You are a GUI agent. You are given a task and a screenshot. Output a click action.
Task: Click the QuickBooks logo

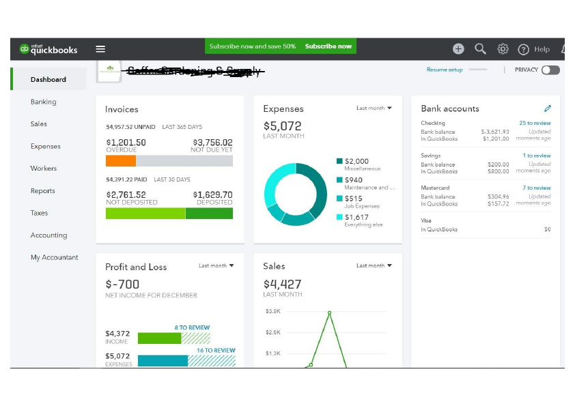[48, 49]
